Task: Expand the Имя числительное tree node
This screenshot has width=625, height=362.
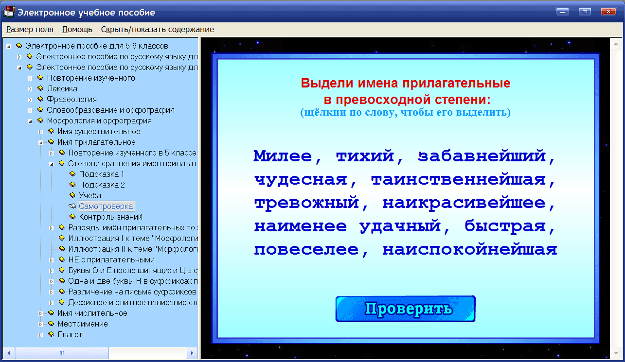Action: point(40,312)
